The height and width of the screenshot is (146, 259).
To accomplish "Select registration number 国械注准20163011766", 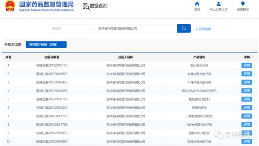I will [52, 124].
